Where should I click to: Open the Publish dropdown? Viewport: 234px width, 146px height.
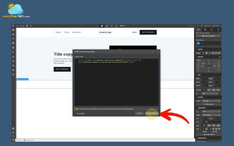click(x=216, y=26)
